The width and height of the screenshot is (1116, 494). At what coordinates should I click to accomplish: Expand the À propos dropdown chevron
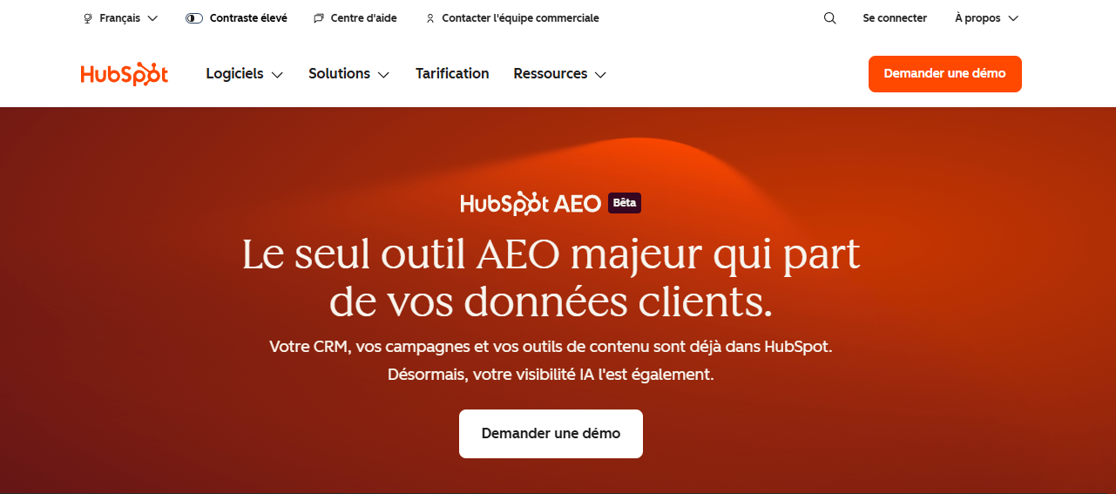1012,18
